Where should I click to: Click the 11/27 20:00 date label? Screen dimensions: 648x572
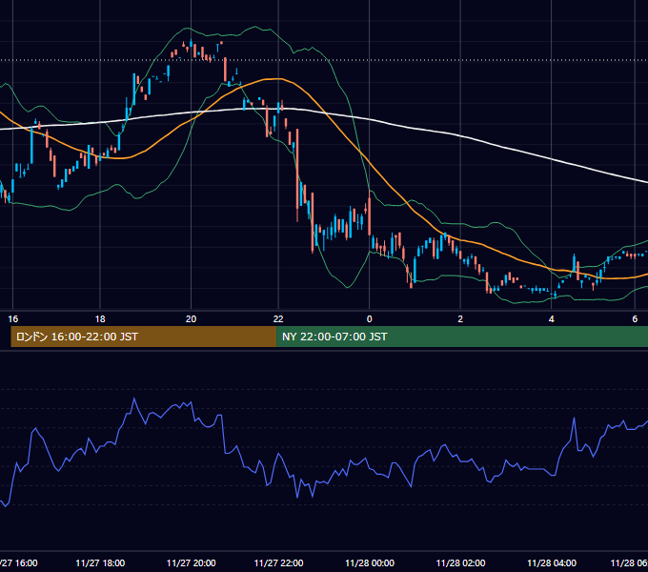pyautogui.click(x=192, y=562)
